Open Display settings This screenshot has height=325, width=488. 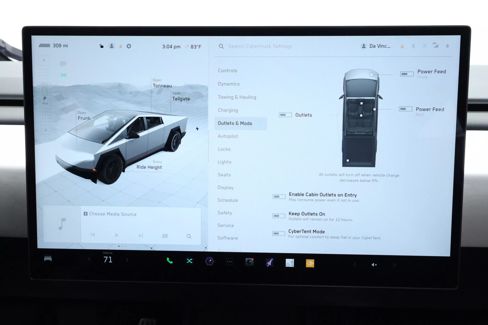[x=225, y=187]
